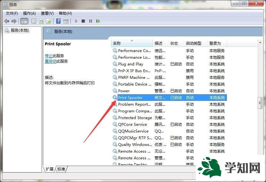Click the 重启动 link to restart service
This screenshot has height=182, width=266.
click(x=51, y=61)
